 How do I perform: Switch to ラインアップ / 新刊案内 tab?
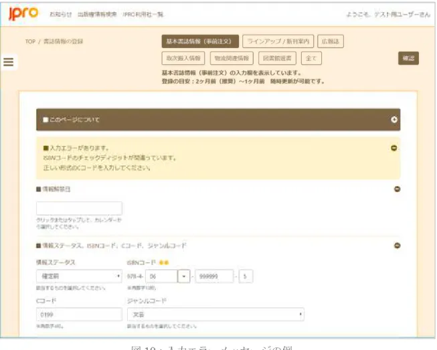(x=278, y=41)
